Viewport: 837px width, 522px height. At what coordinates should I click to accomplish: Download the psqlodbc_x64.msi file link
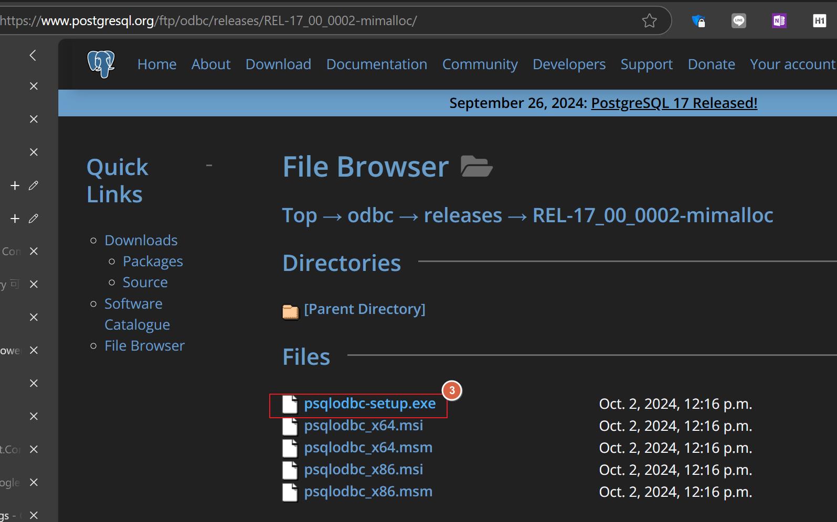pos(364,426)
